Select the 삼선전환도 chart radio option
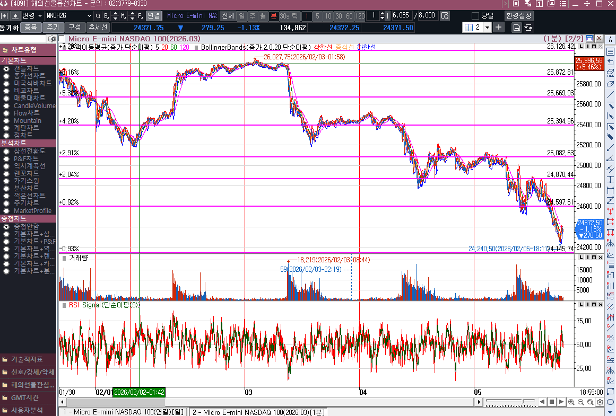The image size is (616, 416). coord(6,151)
